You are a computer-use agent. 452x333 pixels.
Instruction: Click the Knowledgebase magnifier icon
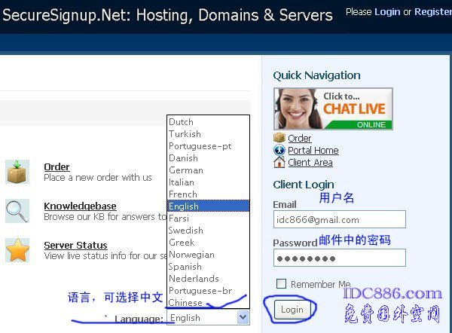click(17, 211)
